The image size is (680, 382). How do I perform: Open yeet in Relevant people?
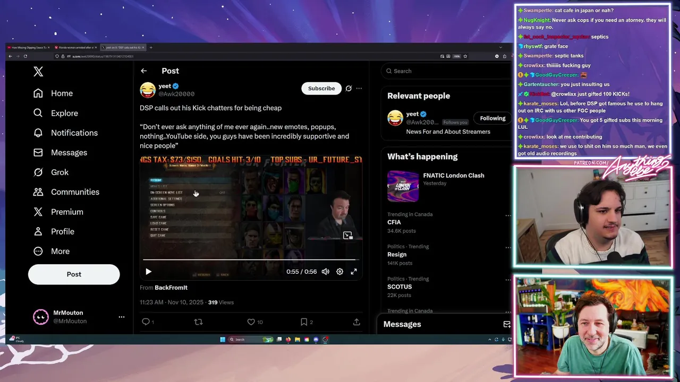point(412,114)
